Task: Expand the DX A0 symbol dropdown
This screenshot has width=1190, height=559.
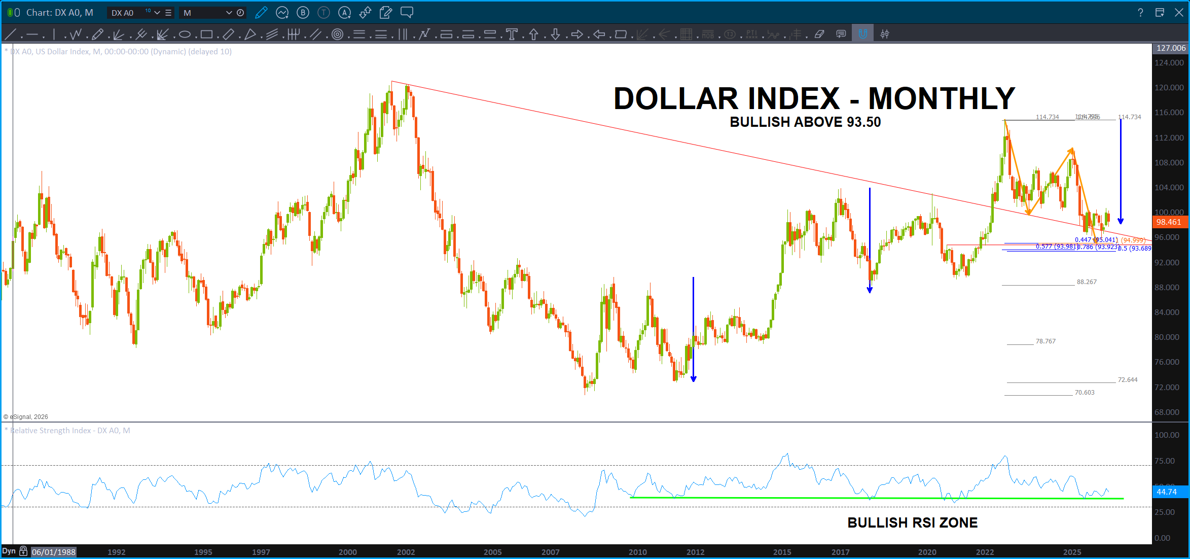Action: [157, 13]
